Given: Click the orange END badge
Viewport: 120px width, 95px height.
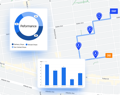Looking at the screenshot, I should click(x=109, y=55).
